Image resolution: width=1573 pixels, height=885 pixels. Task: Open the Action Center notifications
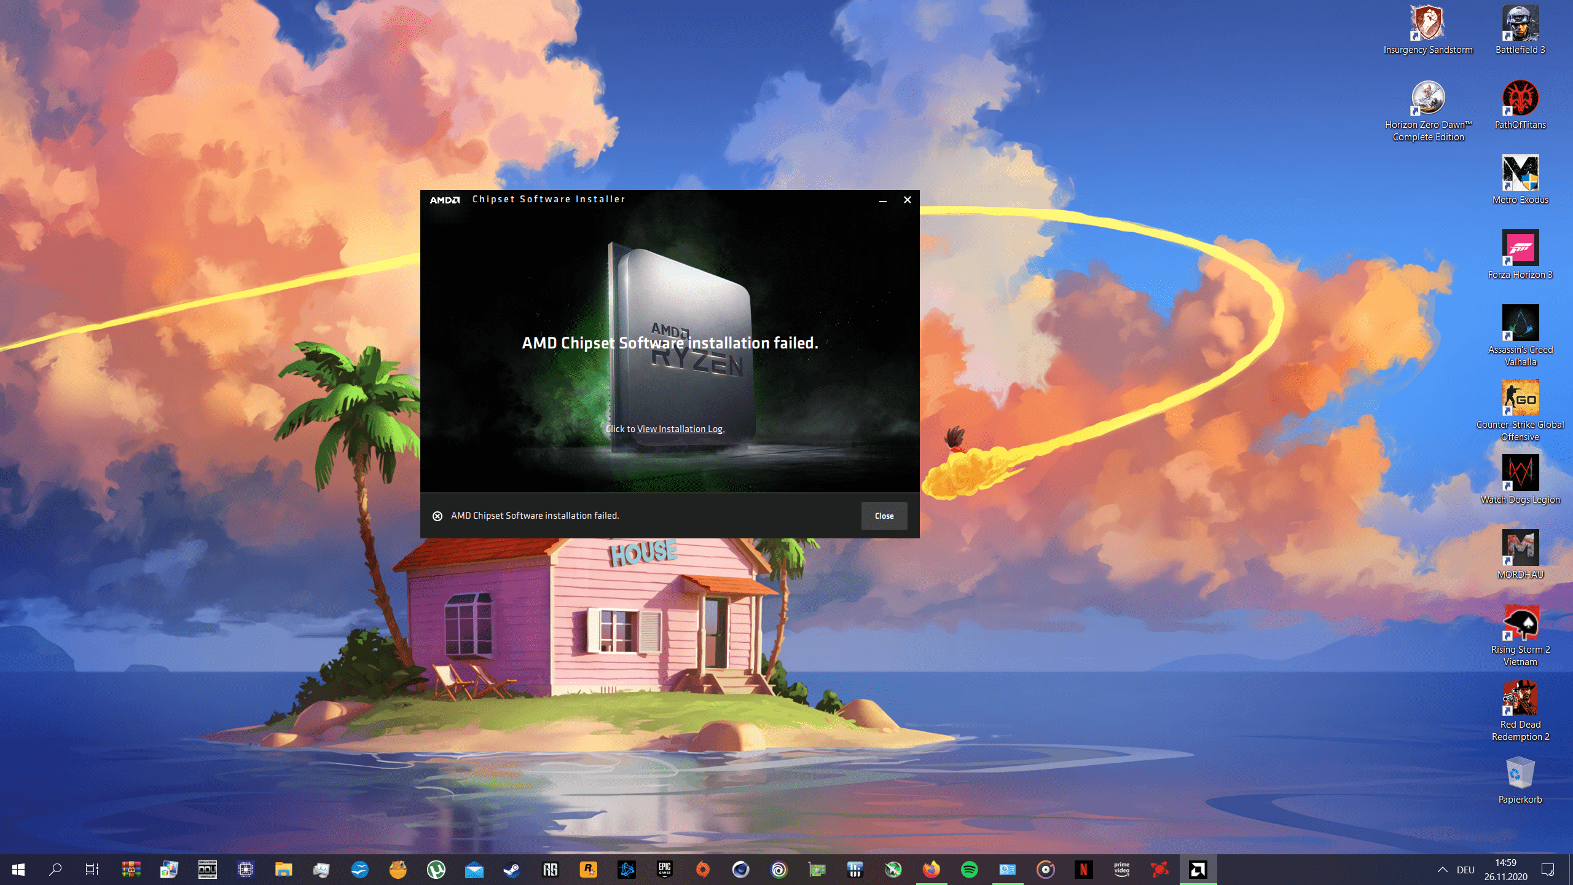click(1548, 870)
